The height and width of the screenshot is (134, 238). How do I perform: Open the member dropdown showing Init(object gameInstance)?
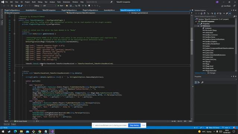pyautogui.click(x=160, y=13)
